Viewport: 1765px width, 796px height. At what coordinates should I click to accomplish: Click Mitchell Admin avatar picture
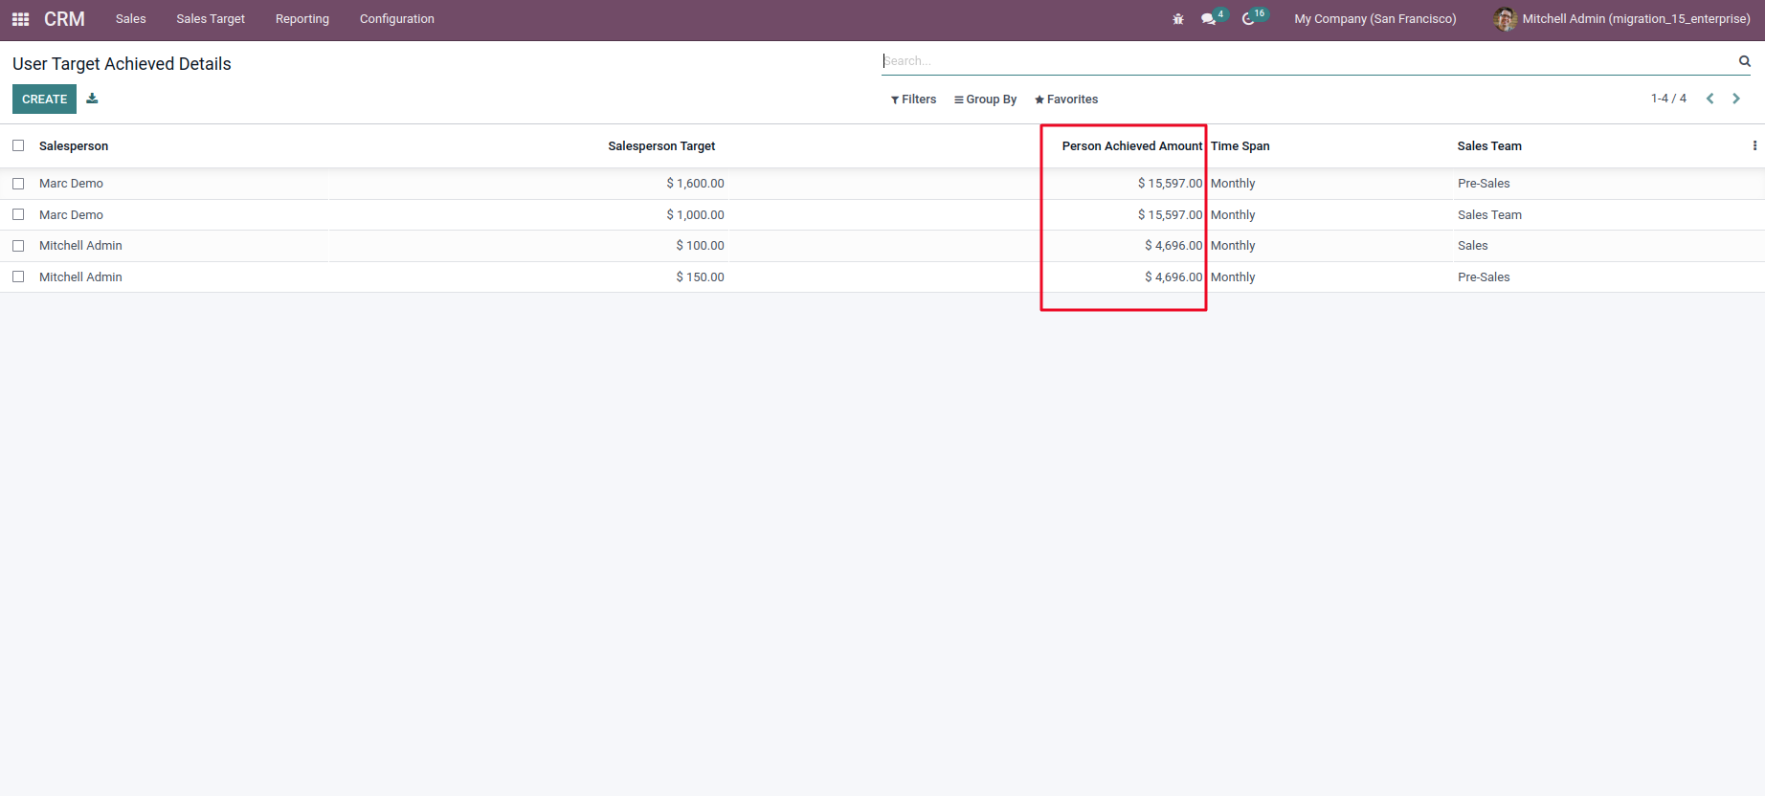click(x=1505, y=19)
